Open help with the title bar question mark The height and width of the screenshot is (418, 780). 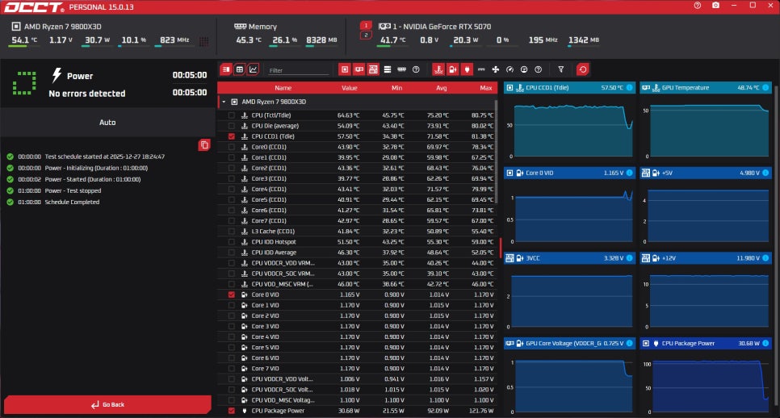697,6
